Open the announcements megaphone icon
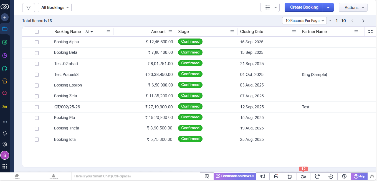 click(263, 176)
